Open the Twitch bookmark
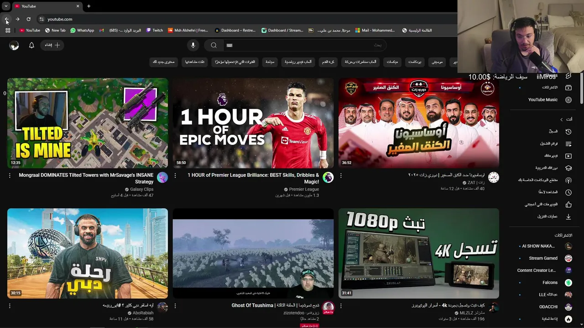 155,31
